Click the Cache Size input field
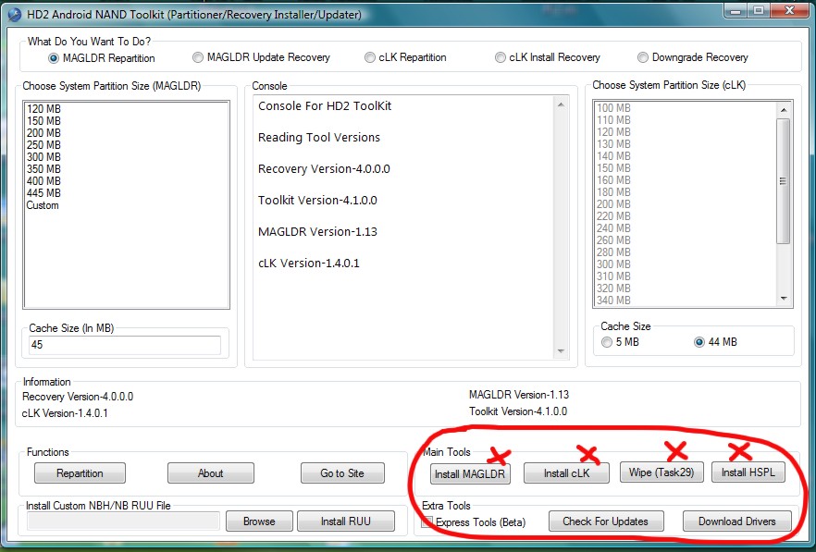The width and height of the screenshot is (816, 552). click(124, 345)
